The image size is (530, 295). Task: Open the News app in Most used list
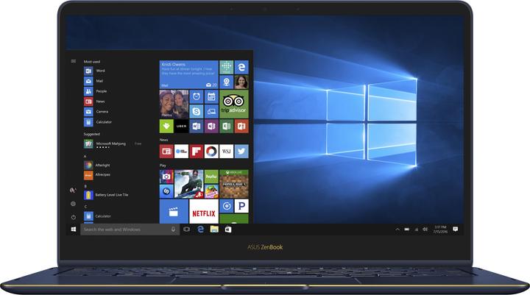point(95,102)
